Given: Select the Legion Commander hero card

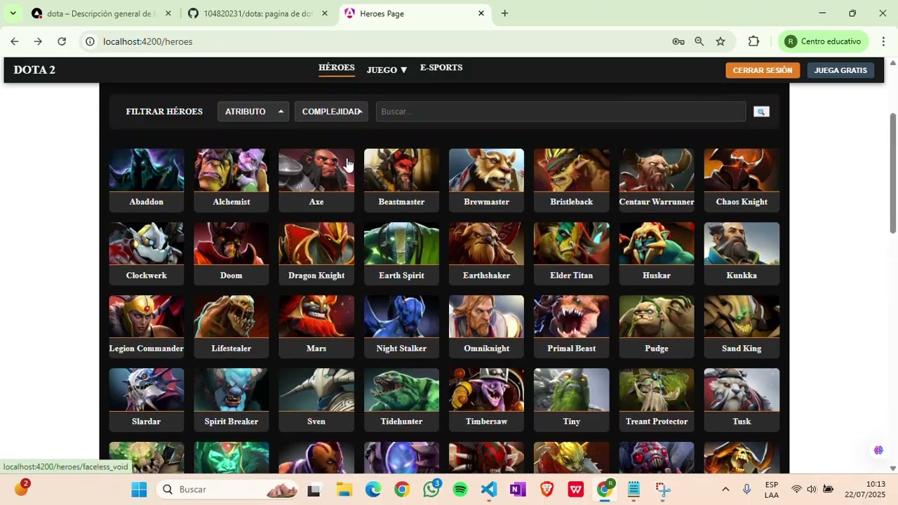Looking at the screenshot, I should pos(147,326).
